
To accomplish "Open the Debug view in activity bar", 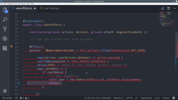I will 5,39.
